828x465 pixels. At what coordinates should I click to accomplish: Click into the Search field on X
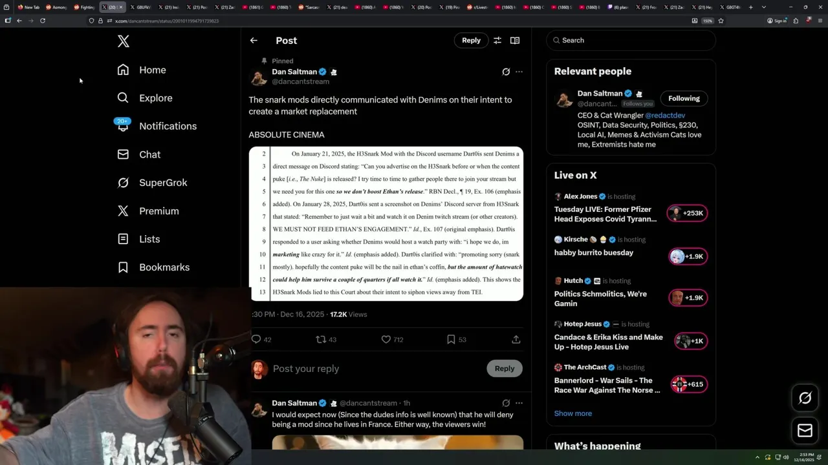tap(631, 40)
